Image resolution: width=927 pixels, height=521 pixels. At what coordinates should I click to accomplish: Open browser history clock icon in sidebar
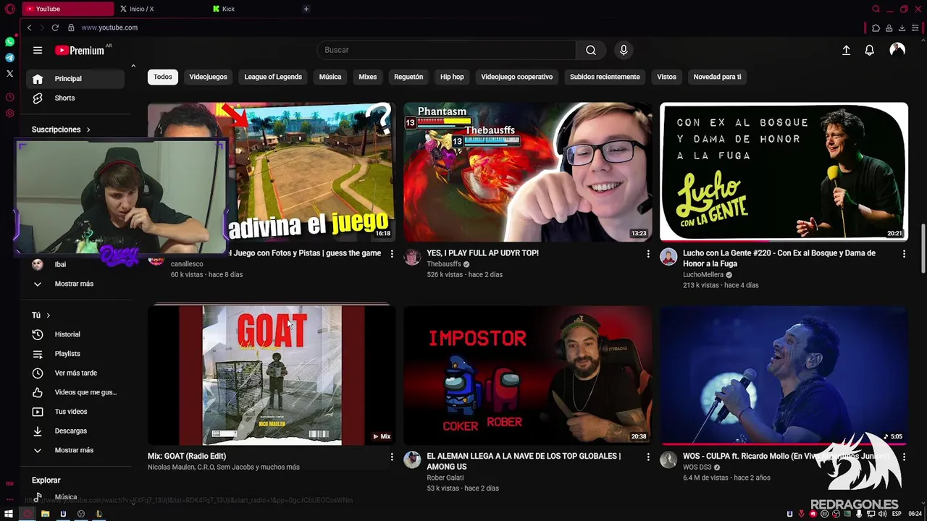(10, 97)
